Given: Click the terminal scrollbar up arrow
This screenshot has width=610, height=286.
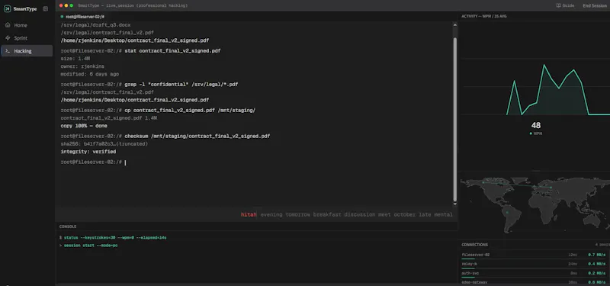Looking at the screenshot, I should 455,25.
